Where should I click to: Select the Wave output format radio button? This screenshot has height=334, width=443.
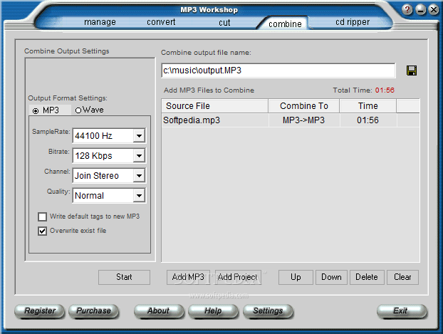pos(78,110)
